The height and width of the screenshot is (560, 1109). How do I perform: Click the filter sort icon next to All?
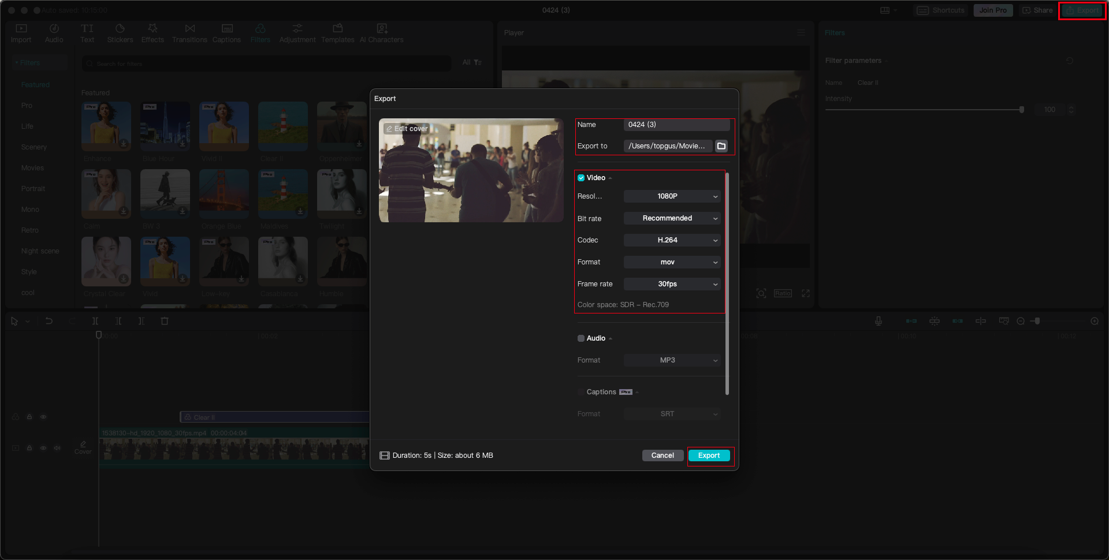[478, 62]
